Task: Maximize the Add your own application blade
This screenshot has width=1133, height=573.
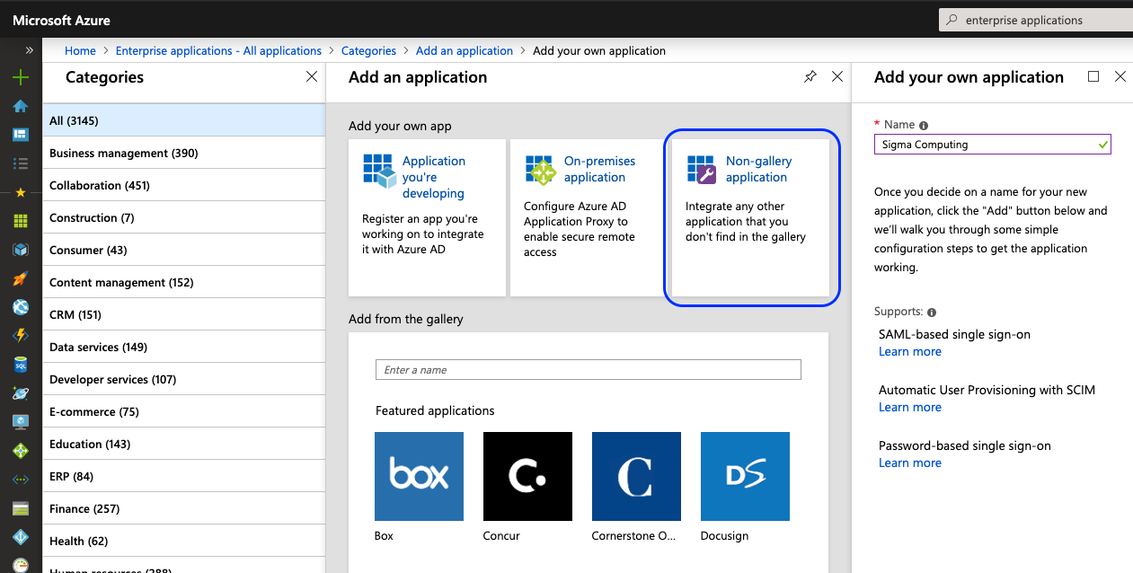Action: pos(1093,77)
